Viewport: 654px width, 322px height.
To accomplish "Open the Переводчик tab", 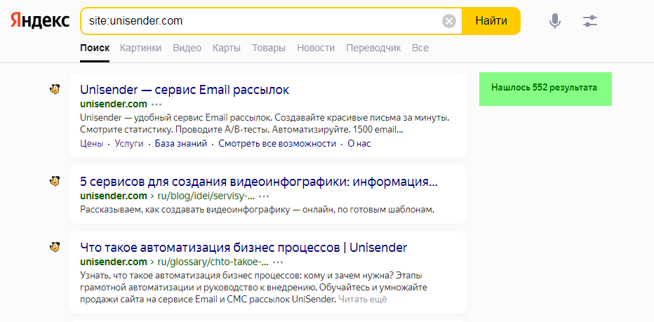I will click(373, 48).
